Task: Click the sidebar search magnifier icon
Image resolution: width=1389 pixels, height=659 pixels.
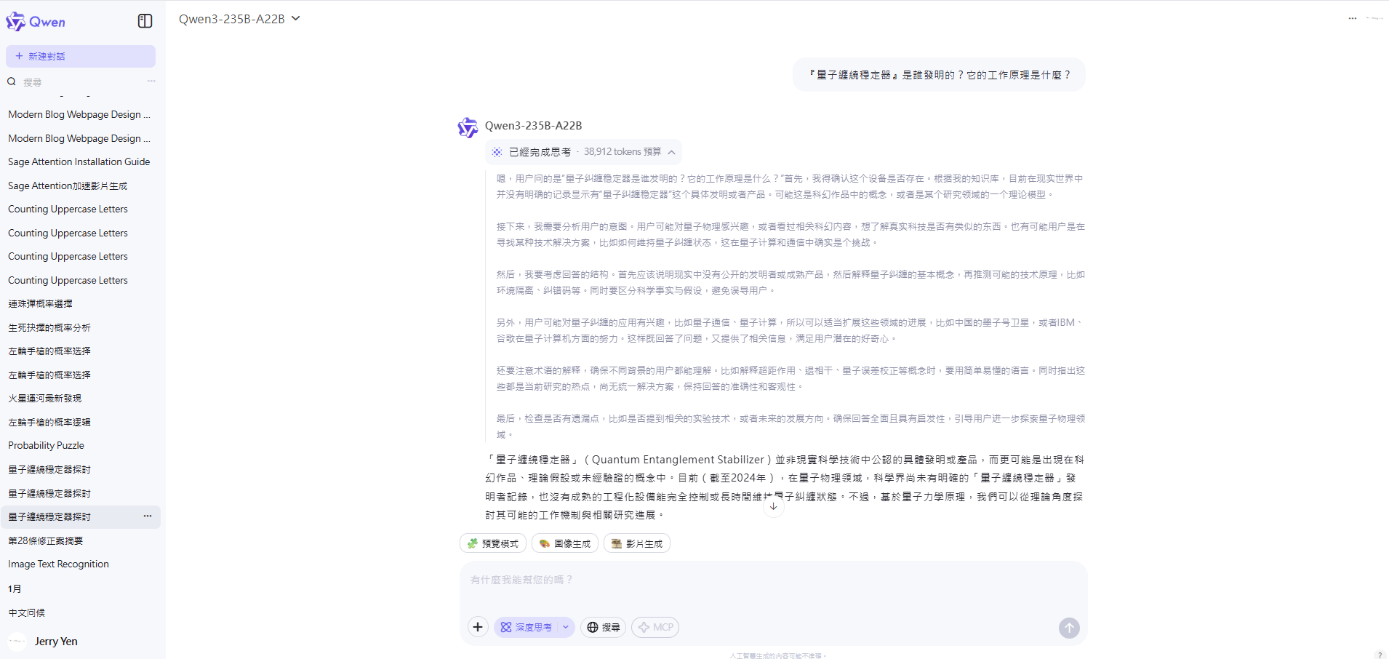Action: point(12,81)
